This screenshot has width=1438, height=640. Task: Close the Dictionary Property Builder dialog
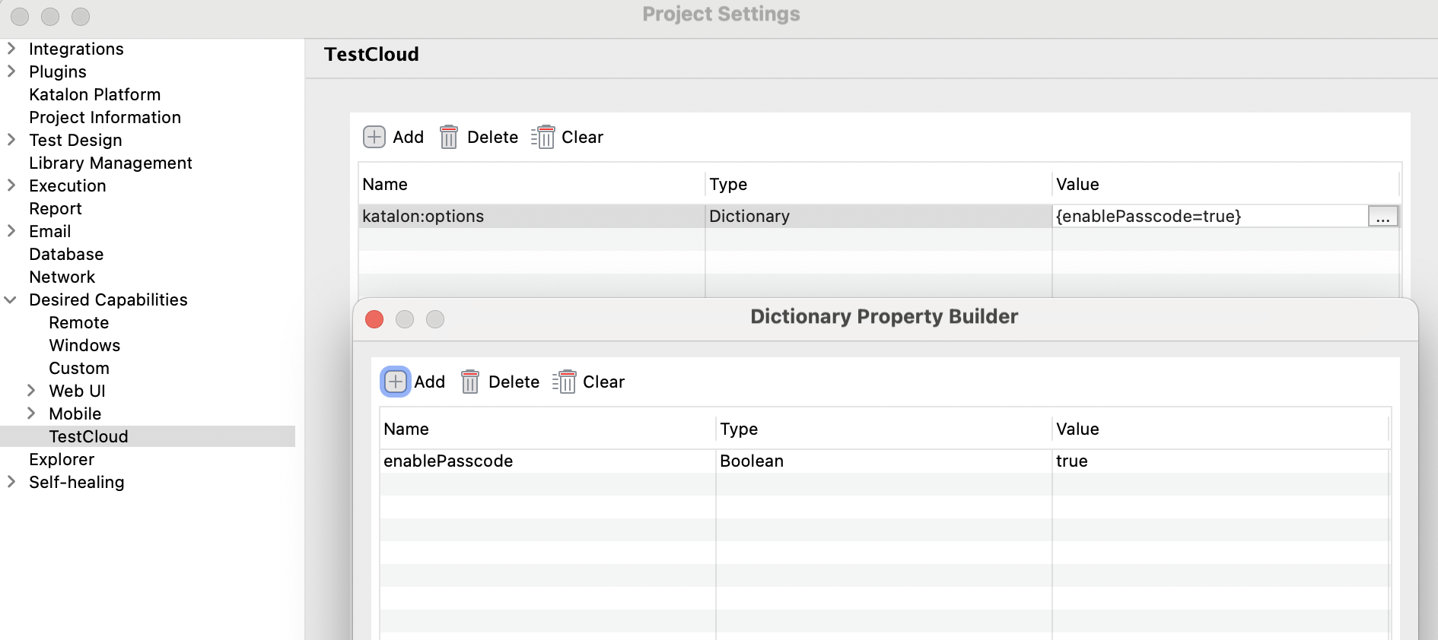(374, 319)
